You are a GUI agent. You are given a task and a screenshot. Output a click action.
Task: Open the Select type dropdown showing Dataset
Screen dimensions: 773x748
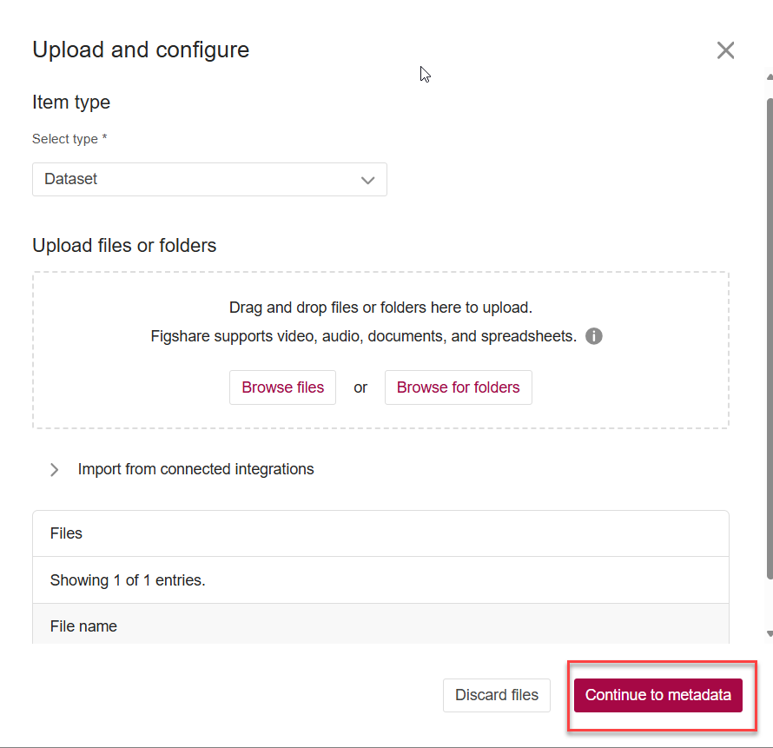pyautogui.click(x=209, y=180)
